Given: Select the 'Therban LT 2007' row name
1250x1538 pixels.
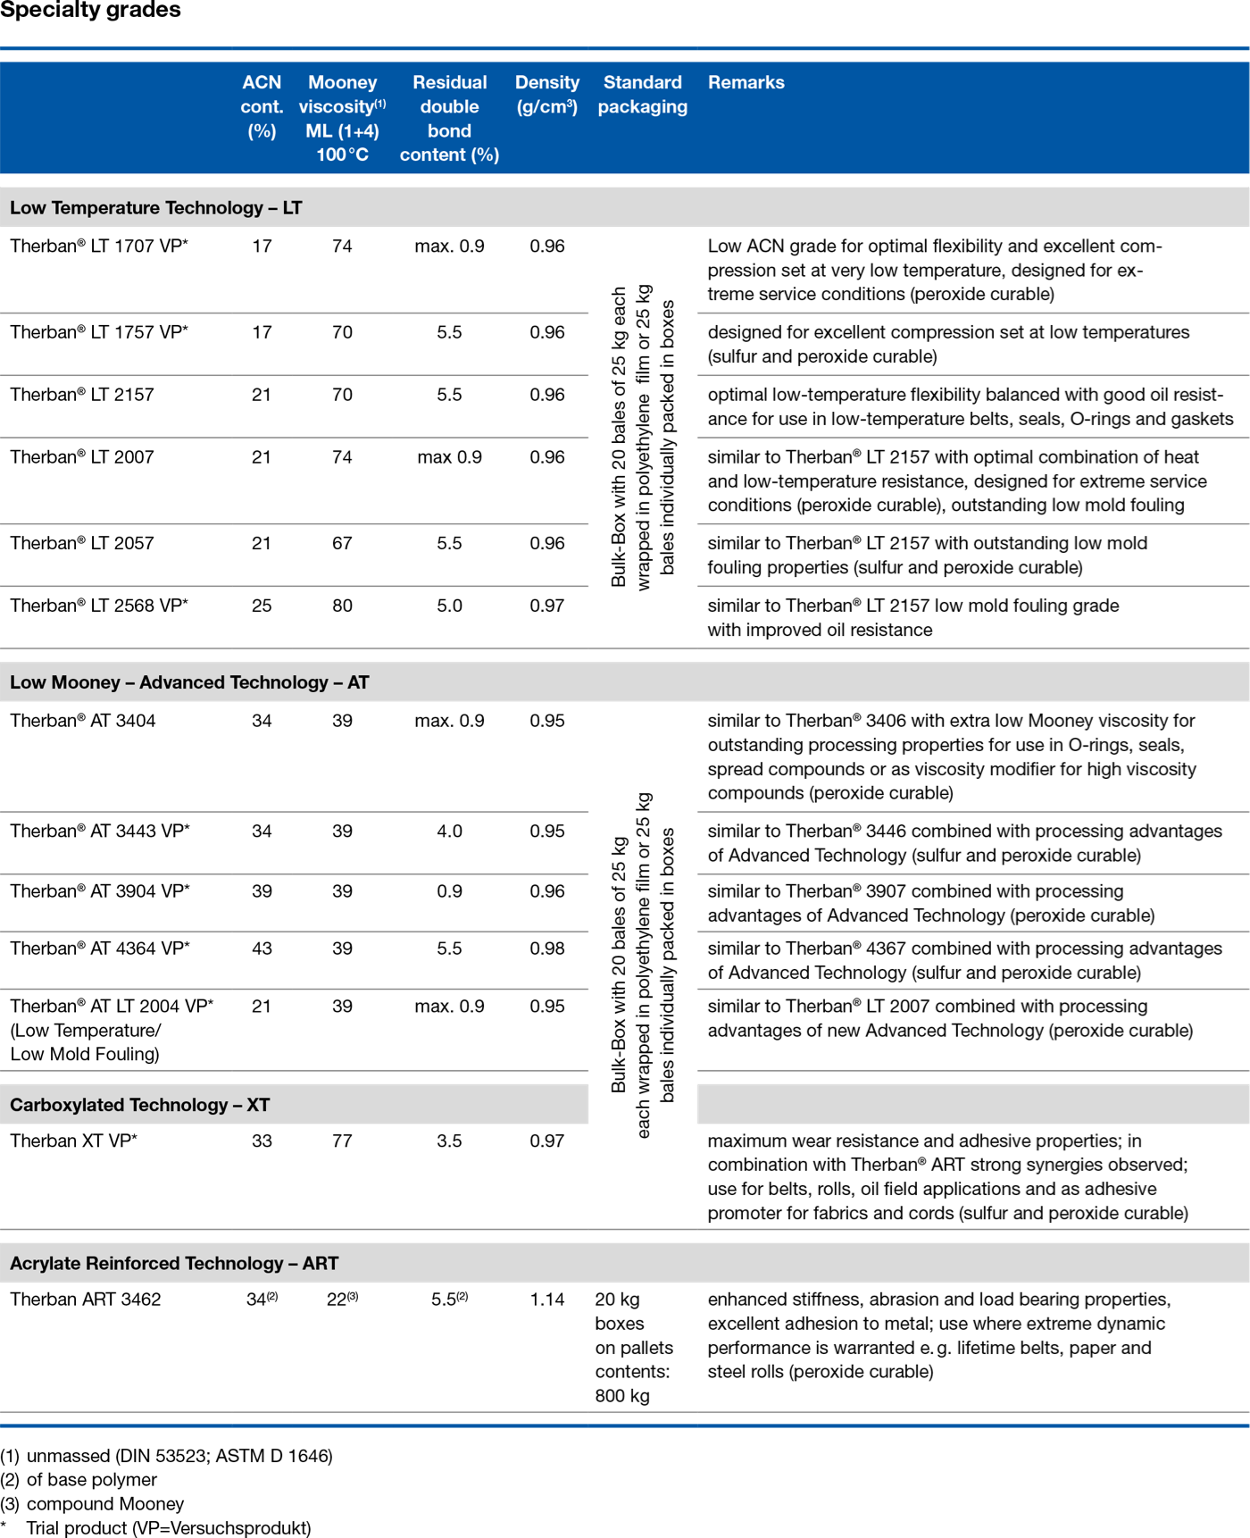Looking at the screenshot, I should click(82, 457).
